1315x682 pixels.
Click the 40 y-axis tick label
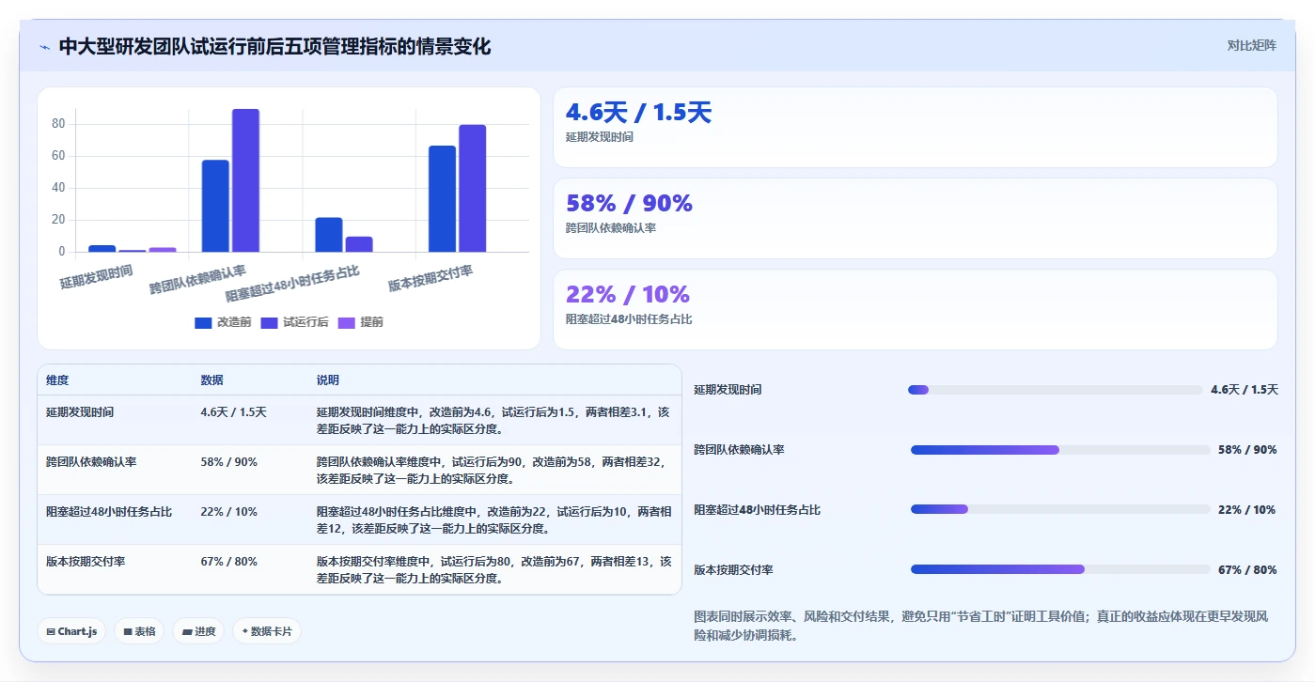58,188
